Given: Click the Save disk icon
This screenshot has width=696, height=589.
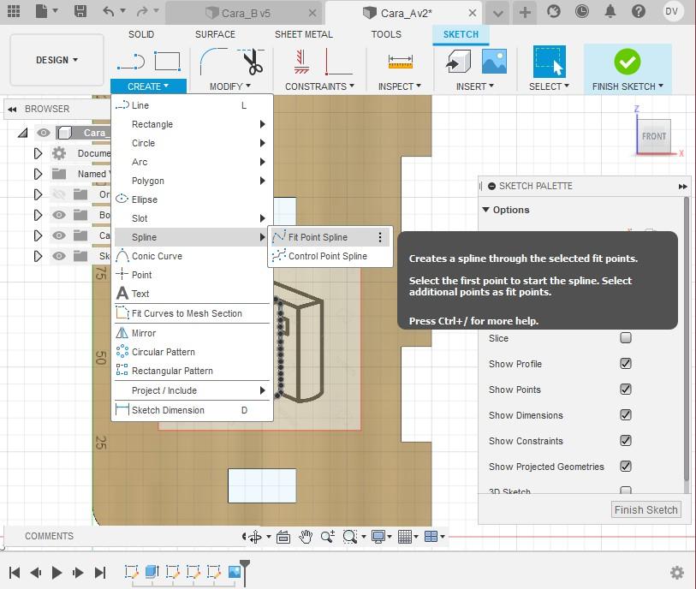Looking at the screenshot, I should pos(80,10).
